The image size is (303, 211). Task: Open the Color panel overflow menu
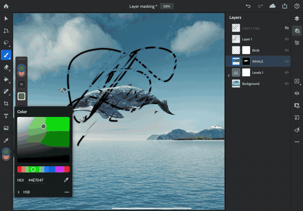pos(67,192)
